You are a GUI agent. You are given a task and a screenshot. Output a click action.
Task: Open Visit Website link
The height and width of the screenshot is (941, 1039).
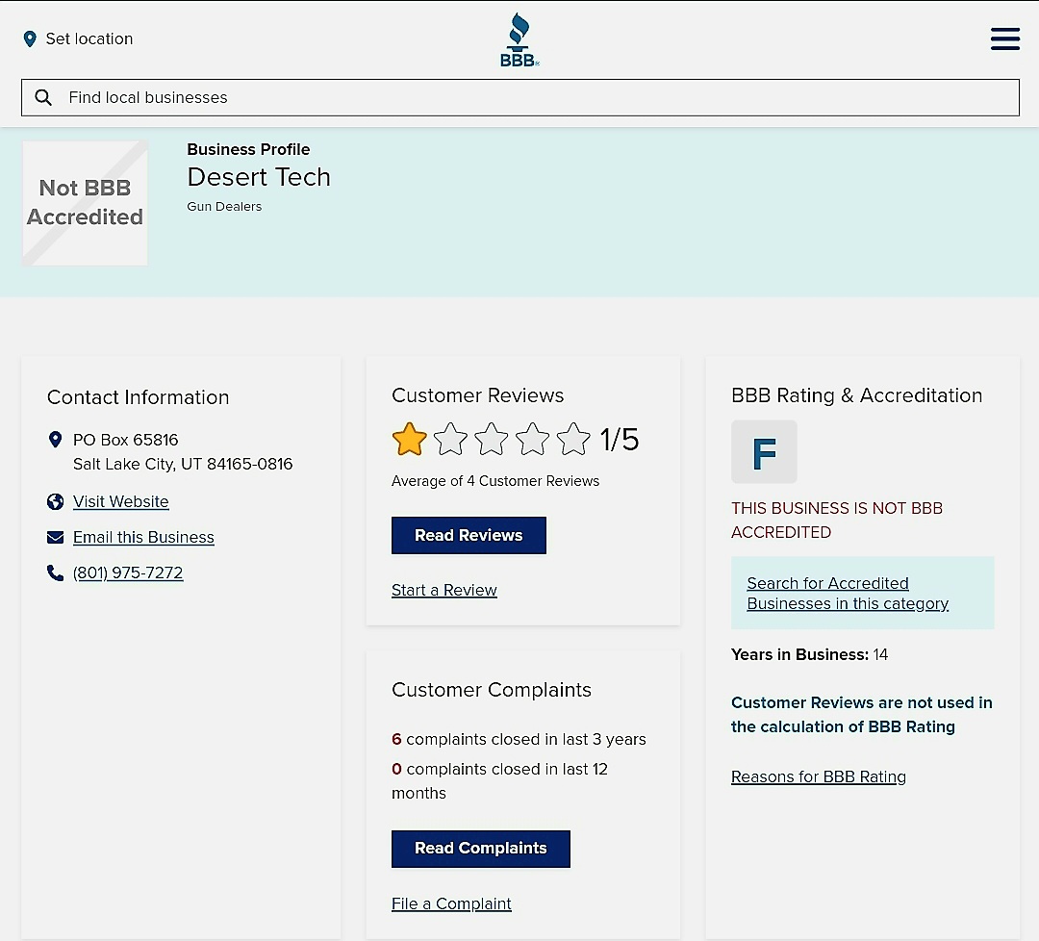pos(120,501)
